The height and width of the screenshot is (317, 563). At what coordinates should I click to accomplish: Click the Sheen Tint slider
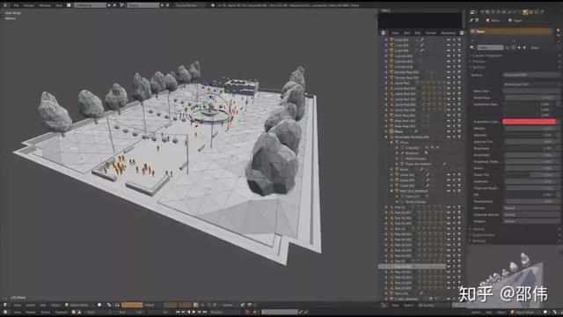(530, 175)
